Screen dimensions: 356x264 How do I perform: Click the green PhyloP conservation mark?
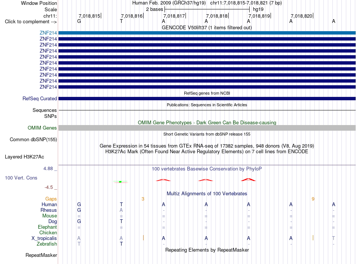click(120, 182)
